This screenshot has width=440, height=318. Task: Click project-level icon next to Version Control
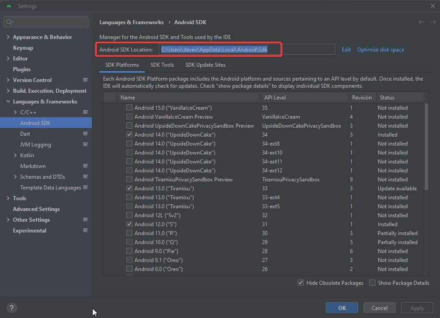pos(85,80)
